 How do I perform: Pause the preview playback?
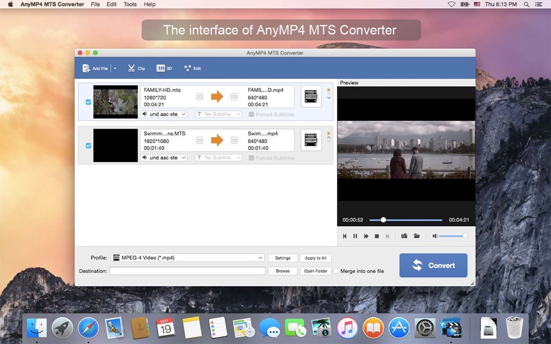[x=355, y=236]
